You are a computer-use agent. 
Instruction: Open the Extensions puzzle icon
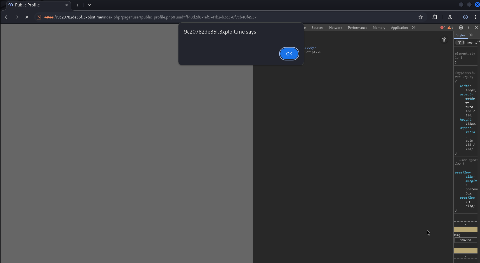[434, 17]
